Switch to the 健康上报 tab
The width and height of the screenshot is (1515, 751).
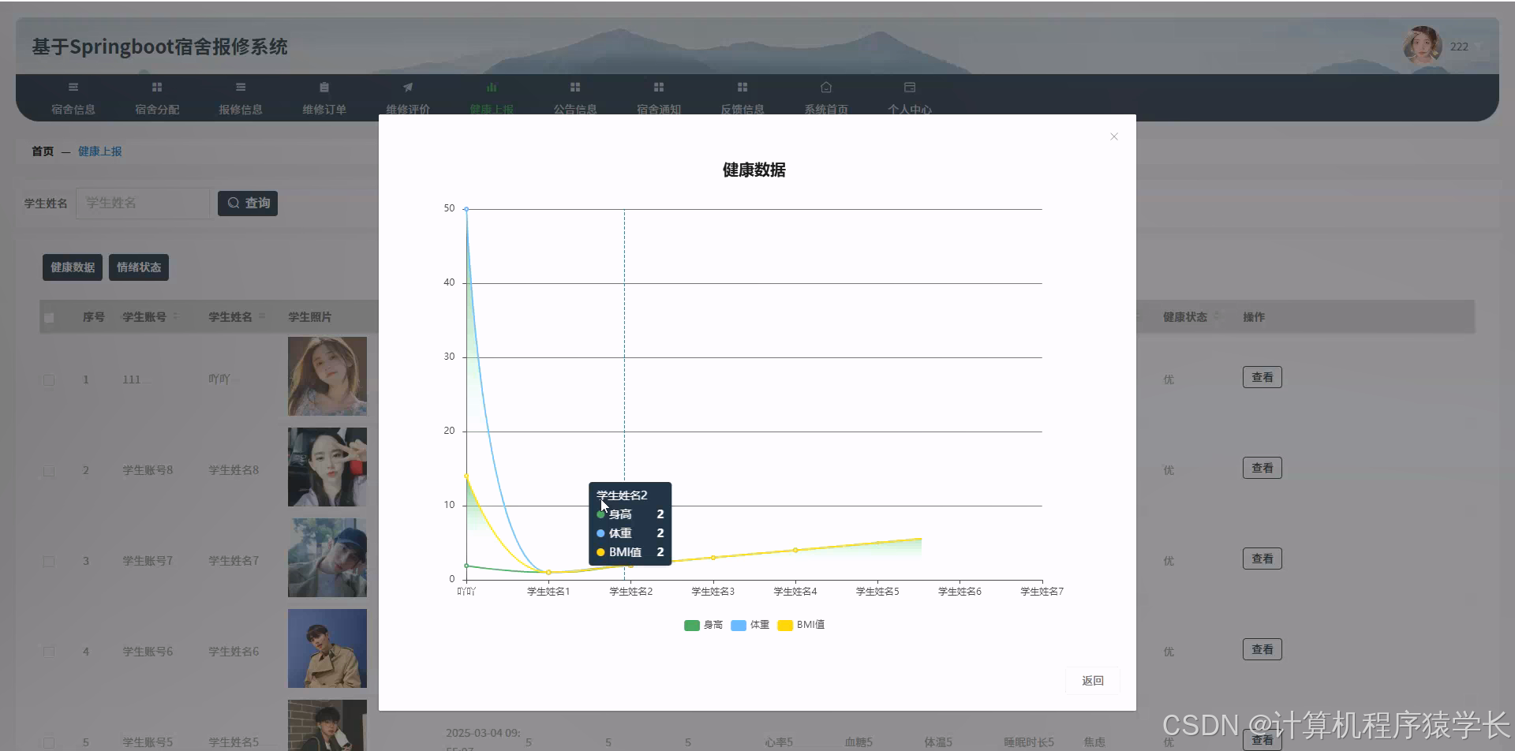[492, 97]
